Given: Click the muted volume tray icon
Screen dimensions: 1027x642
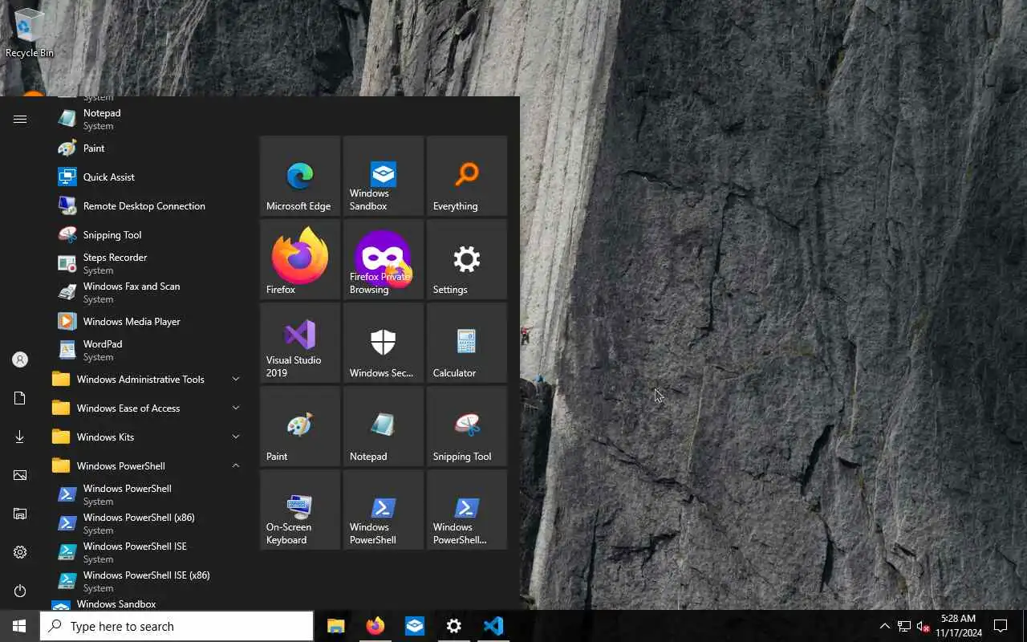Looking at the screenshot, I should pos(923,626).
